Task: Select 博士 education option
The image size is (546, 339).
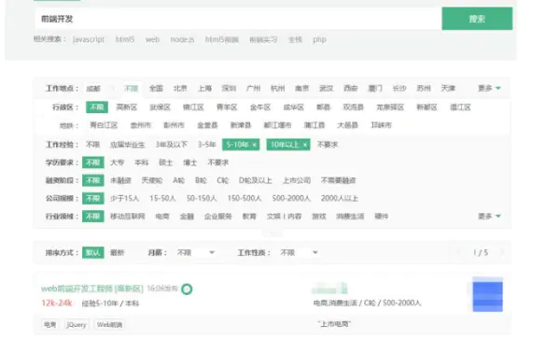Action: point(190,162)
